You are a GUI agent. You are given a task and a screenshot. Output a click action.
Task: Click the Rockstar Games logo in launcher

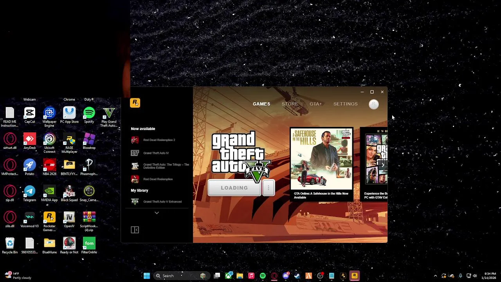135,103
